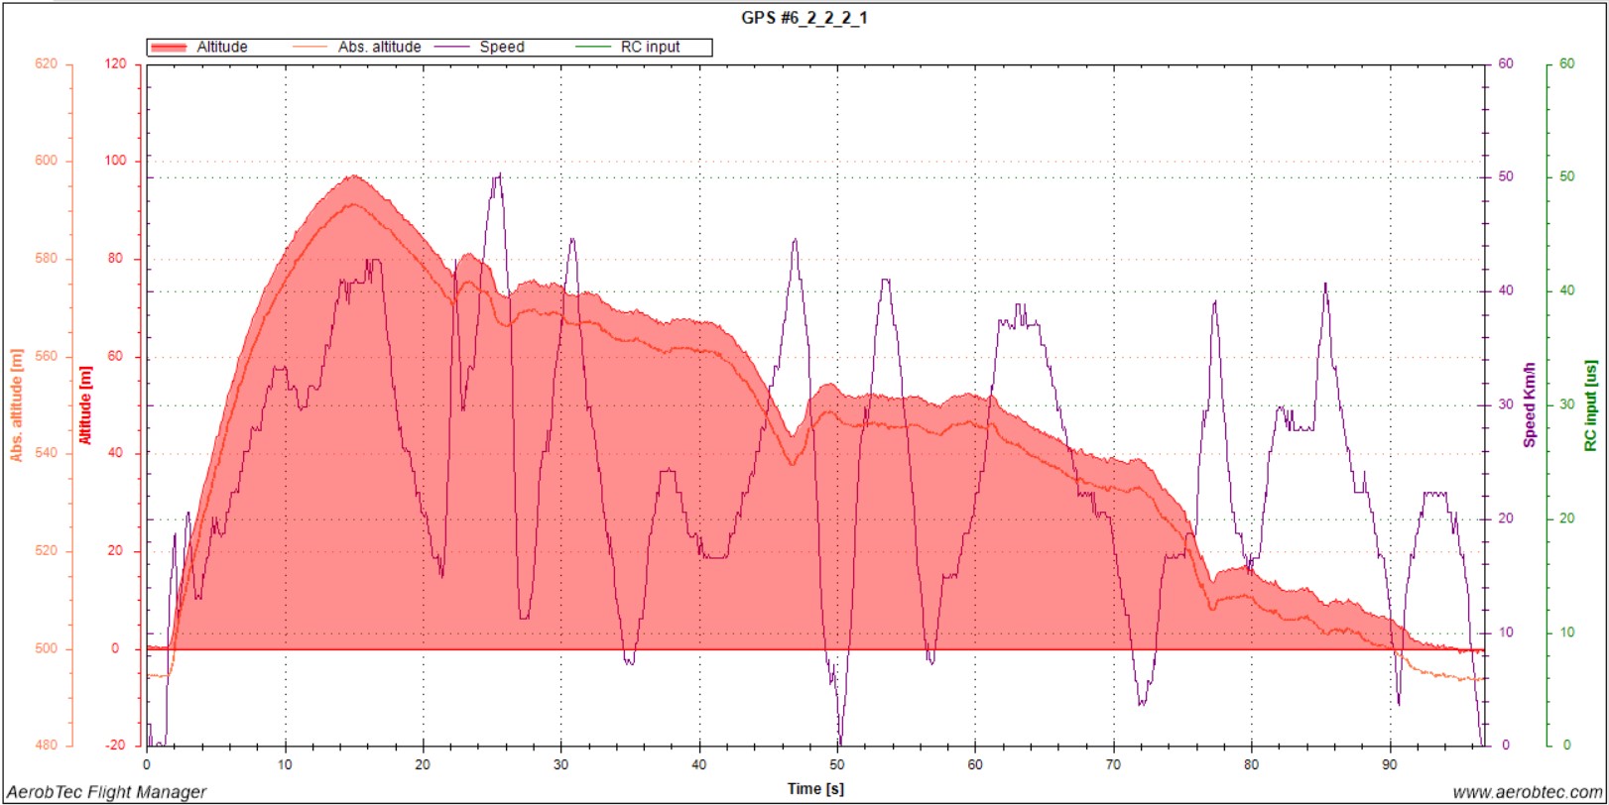Screen dimensions: 1609x805
Task: Click the top 60 tick on green RC axis
Action: click(x=1566, y=63)
